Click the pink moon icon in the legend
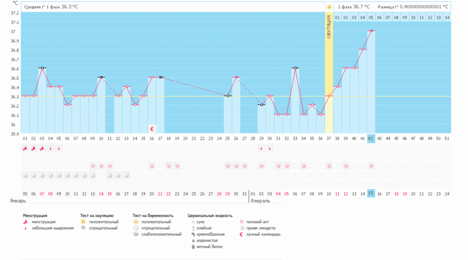Image resolution: width=468 pixels, height=260 pixels. click(x=242, y=234)
